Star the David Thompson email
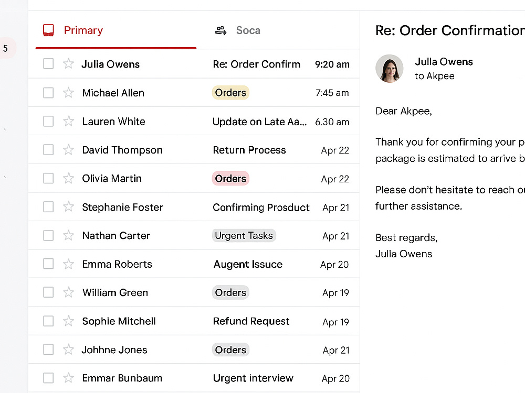 (x=68, y=150)
